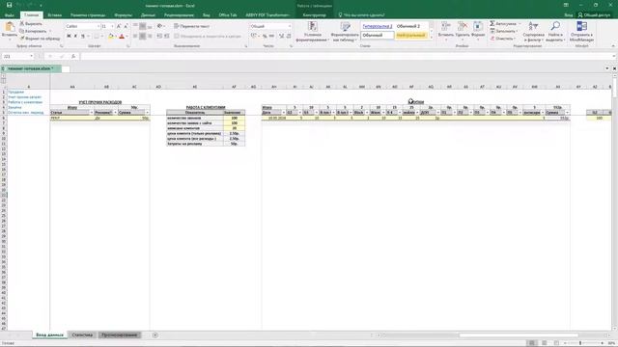Screen dimensions: 618x347
Task: Decrease font size with the small A icon
Action: point(126,26)
